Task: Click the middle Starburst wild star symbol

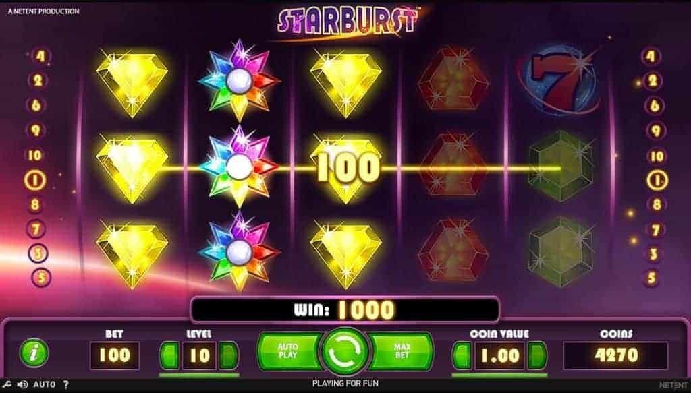Action: 240,167
